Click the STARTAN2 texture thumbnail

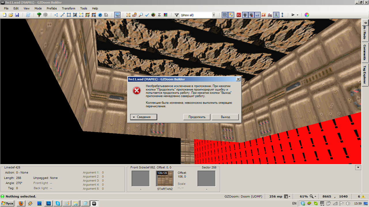[165, 179]
